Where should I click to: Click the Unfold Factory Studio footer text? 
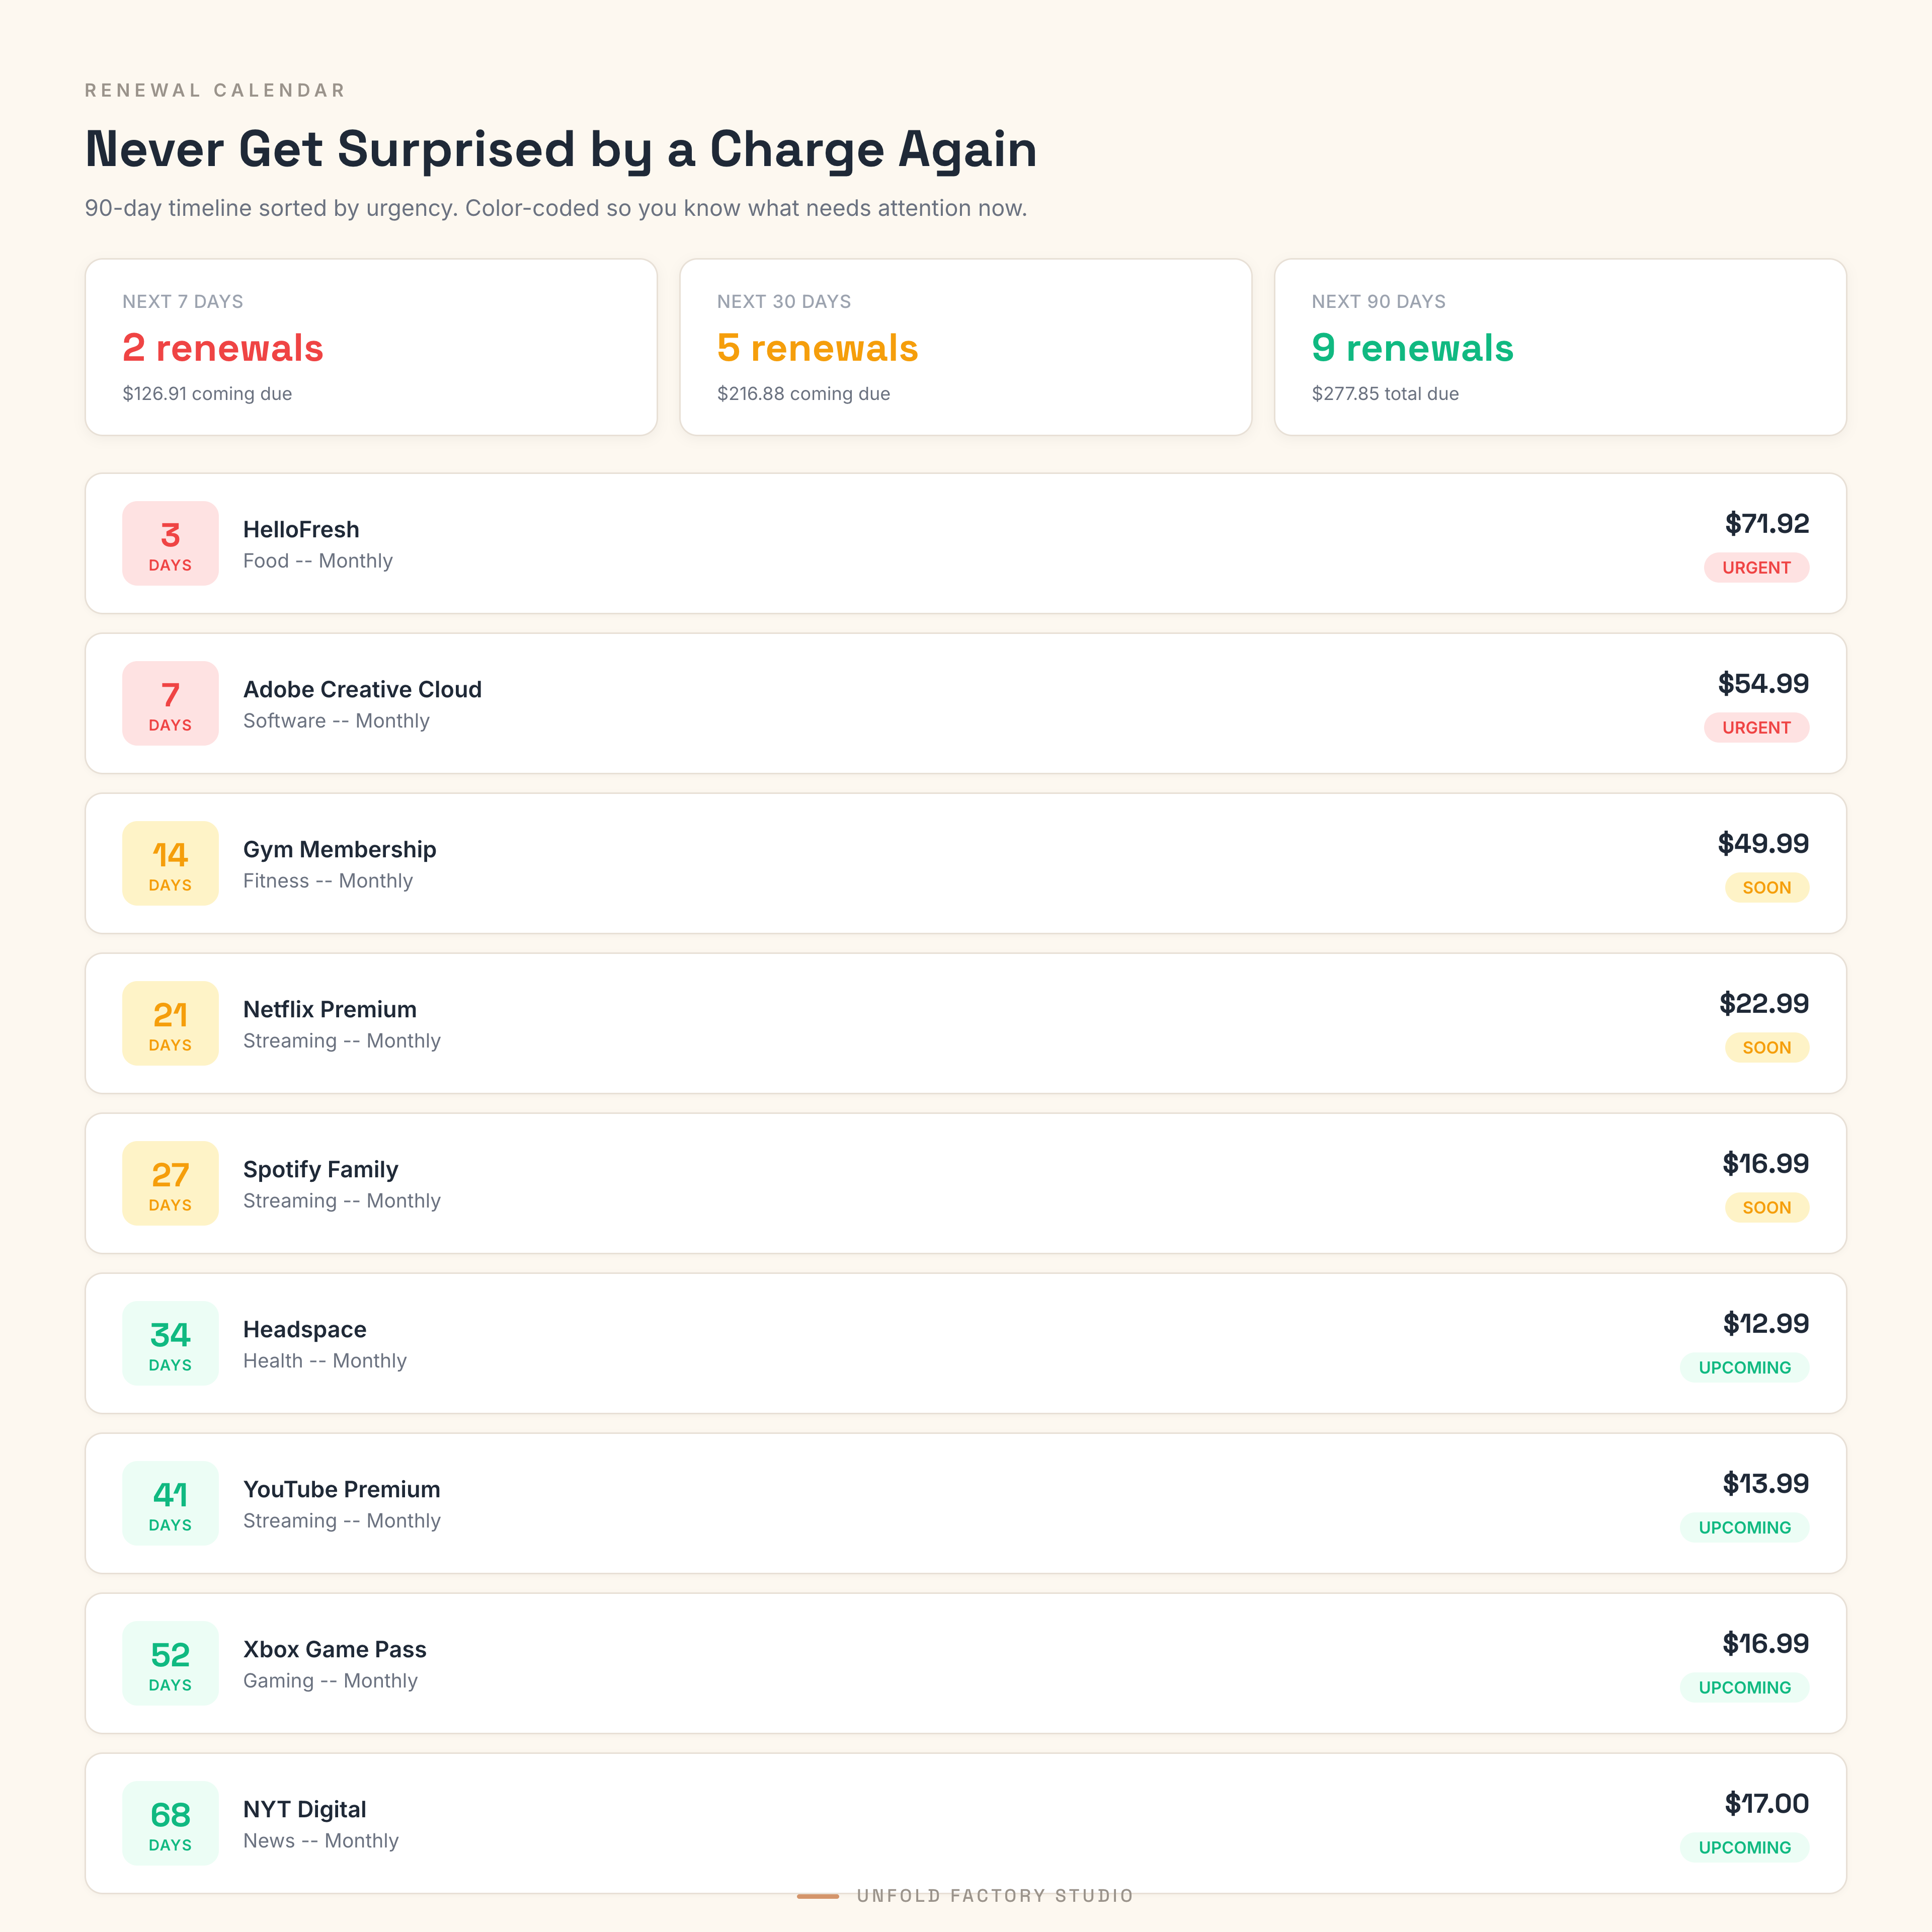[994, 1896]
